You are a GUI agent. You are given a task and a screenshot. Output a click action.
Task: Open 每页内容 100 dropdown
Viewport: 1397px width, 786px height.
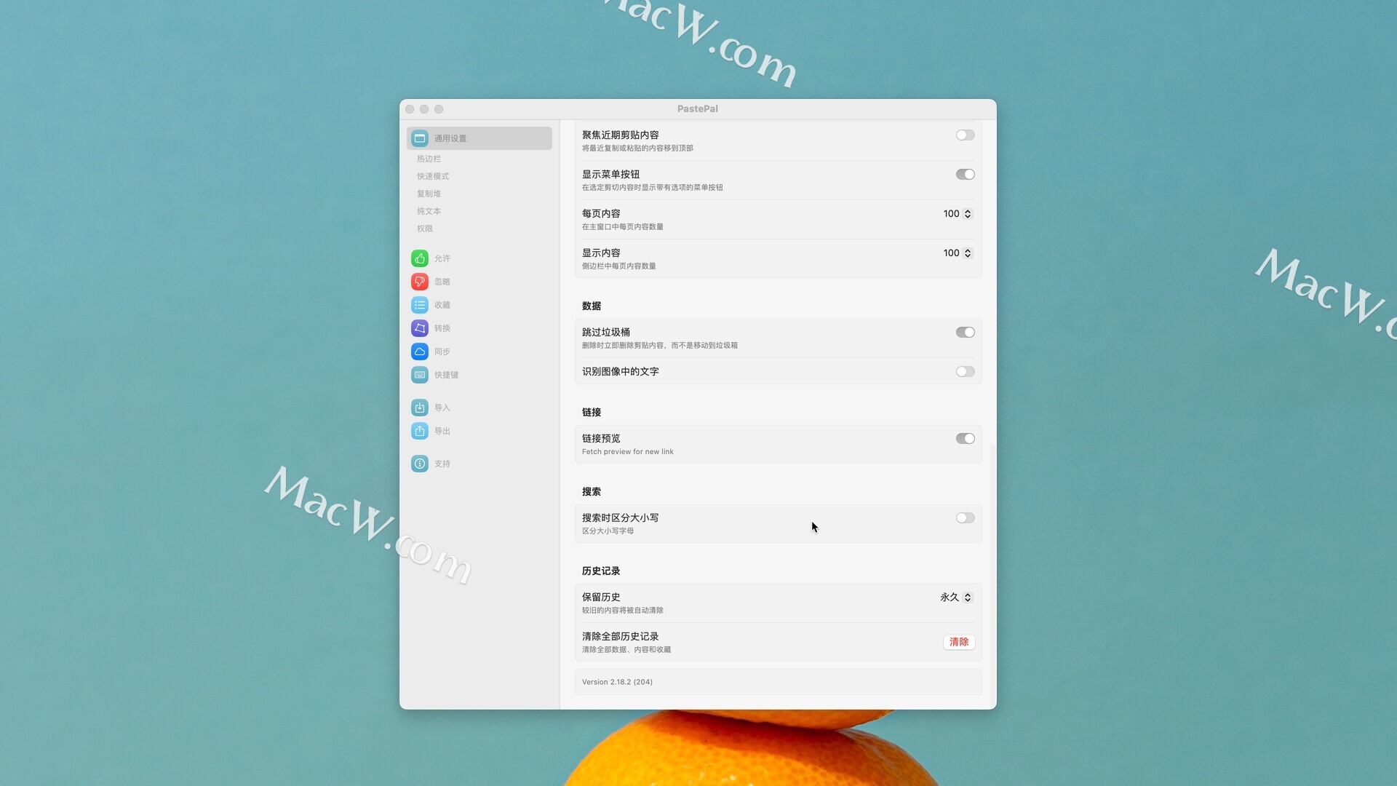click(958, 214)
